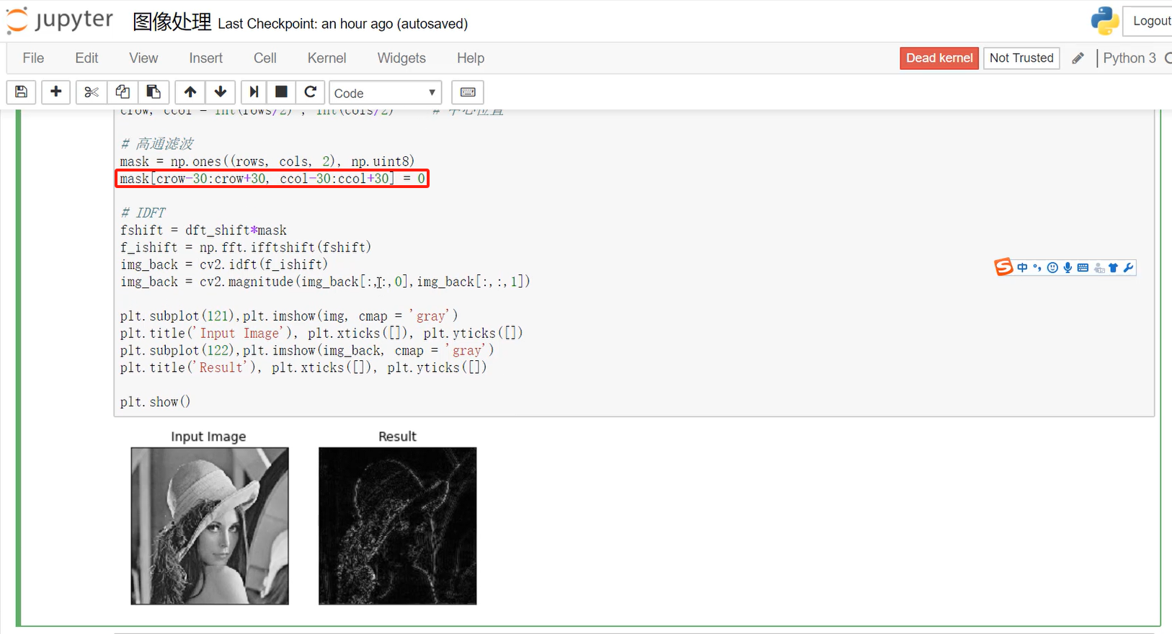The width and height of the screenshot is (1172, 634).
Task: Paste cells below using the clipboard icon
Action: coord(154,92)
